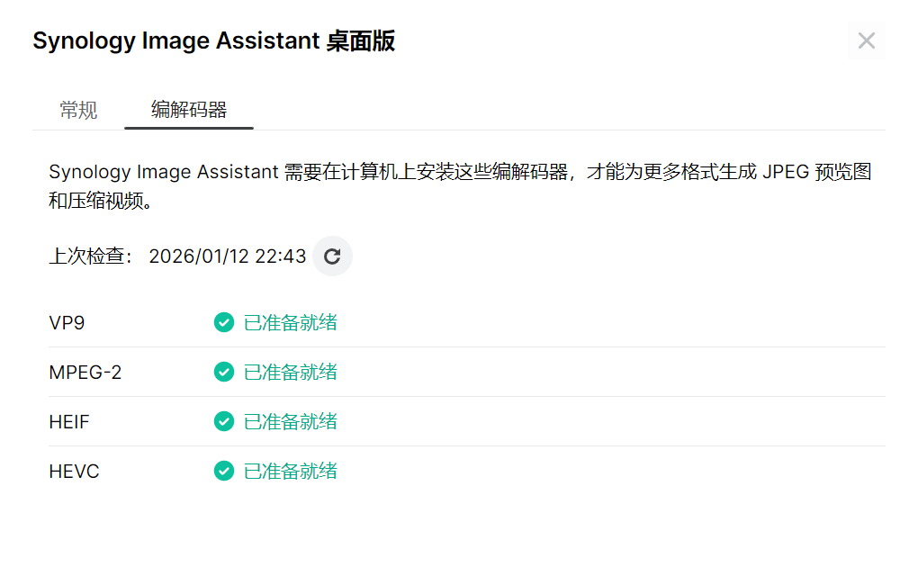Click the HEIF 已准备就绪 status text

291,421
